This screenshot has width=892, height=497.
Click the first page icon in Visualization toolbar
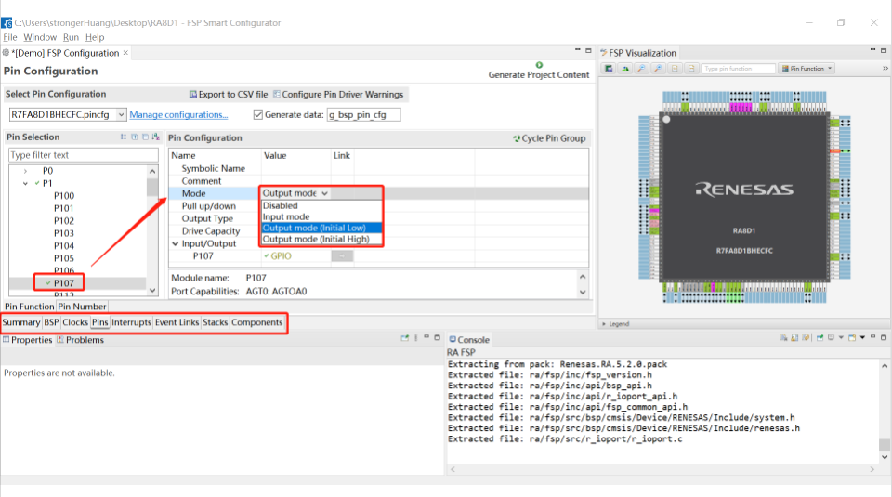tap(675, 68)
